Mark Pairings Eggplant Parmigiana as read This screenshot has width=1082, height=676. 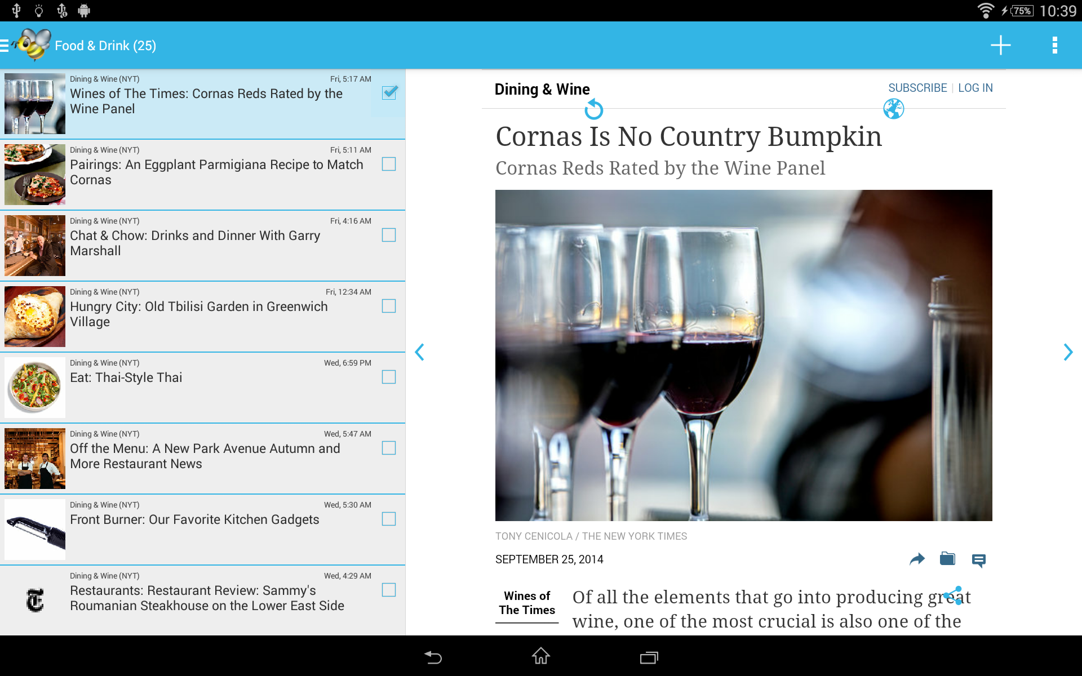coord(389,164)
